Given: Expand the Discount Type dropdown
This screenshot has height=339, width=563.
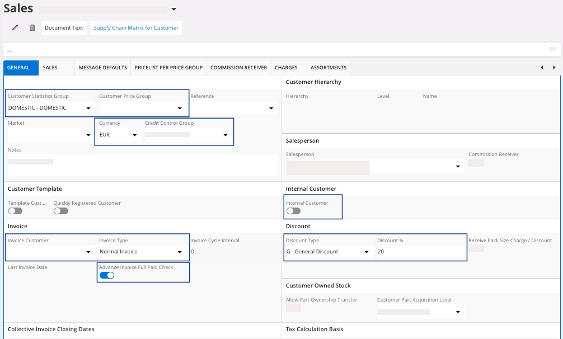Looking at the screenshot, I should (367, 252).
